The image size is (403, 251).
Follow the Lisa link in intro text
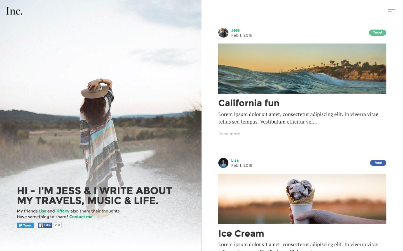pyautogui.click(x=43, y=211)
